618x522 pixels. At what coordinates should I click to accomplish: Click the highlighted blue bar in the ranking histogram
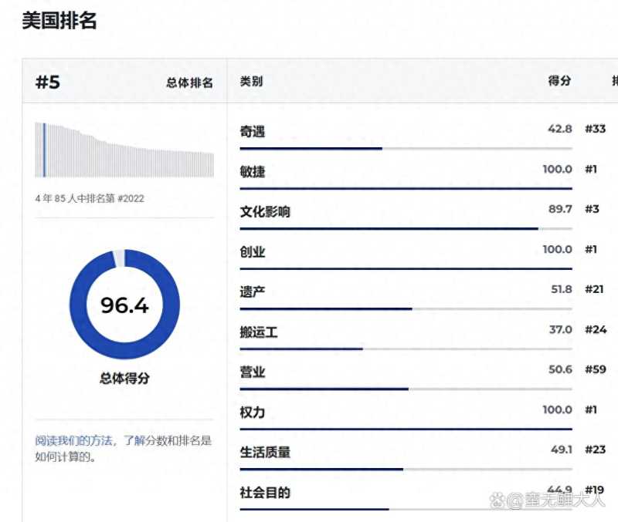tap(44, 150)
